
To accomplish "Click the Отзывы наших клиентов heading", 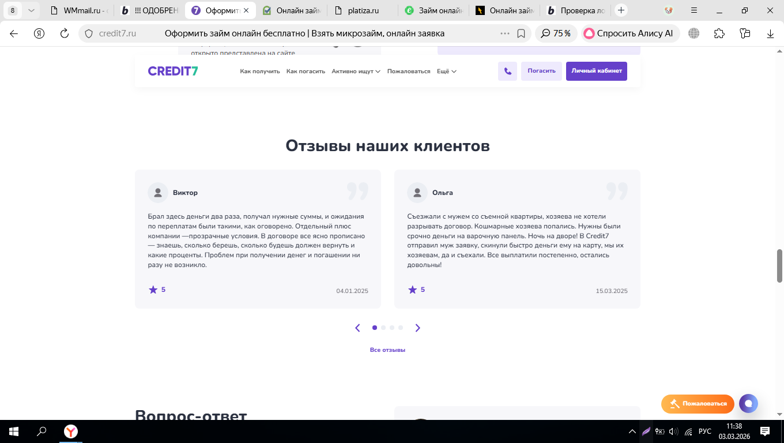I will (x=387, y=146).
